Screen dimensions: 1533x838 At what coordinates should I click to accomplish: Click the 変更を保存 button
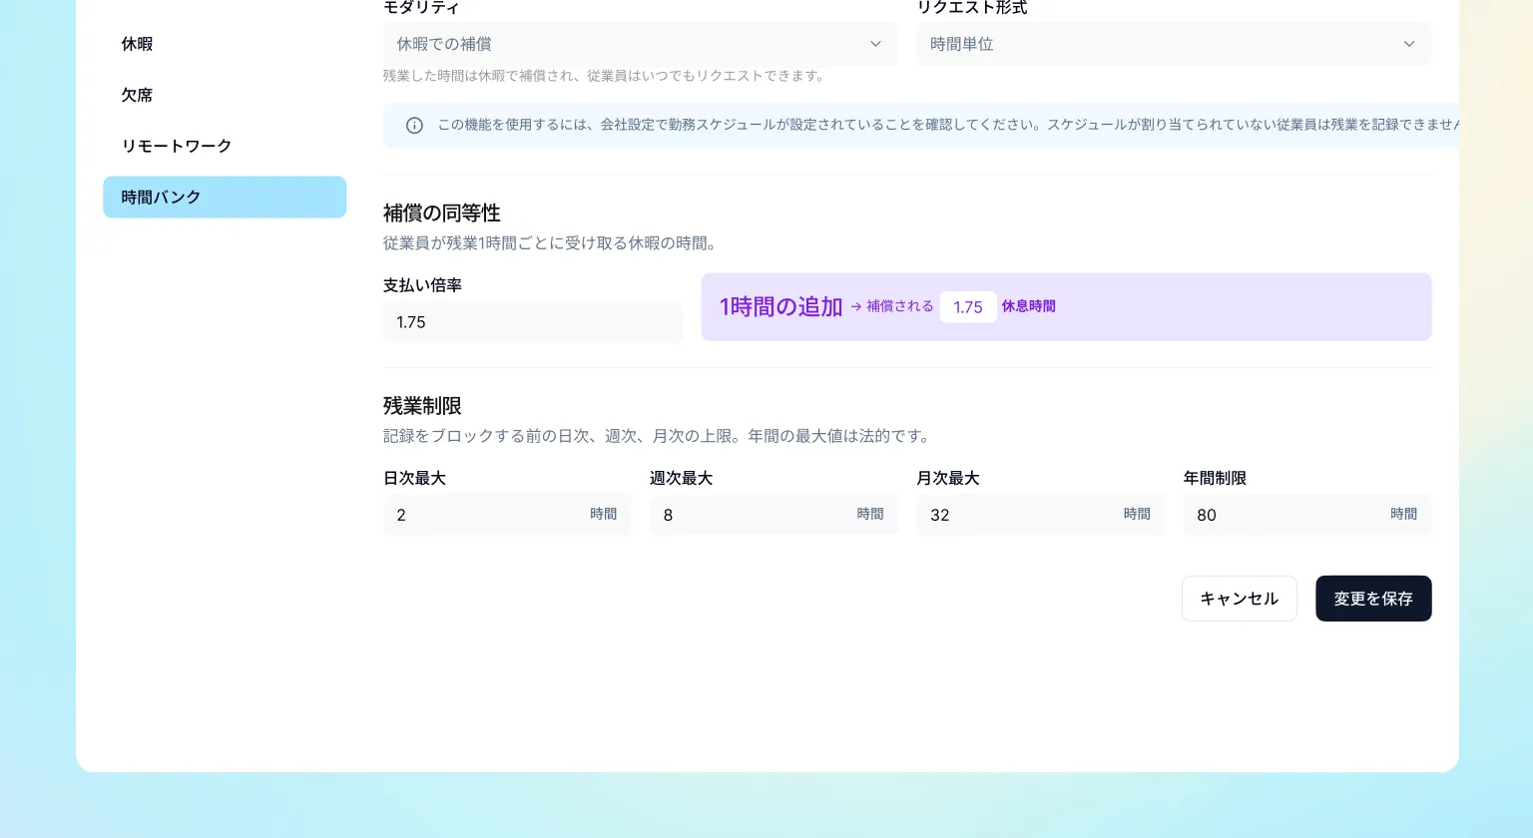click(1373, 599)
